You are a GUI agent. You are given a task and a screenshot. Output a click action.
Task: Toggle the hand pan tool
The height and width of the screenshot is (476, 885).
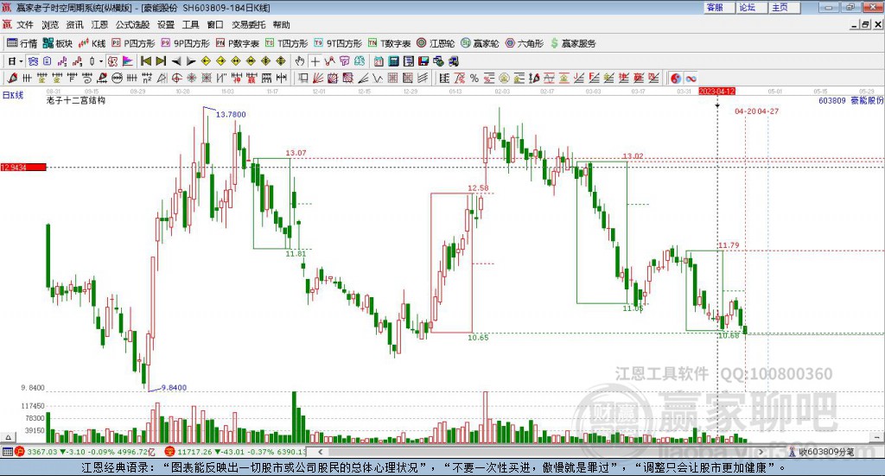[x=300, y=61]
